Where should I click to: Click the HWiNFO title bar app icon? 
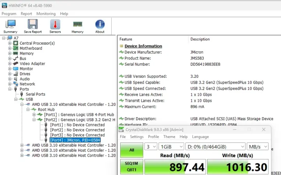point(4,5)
